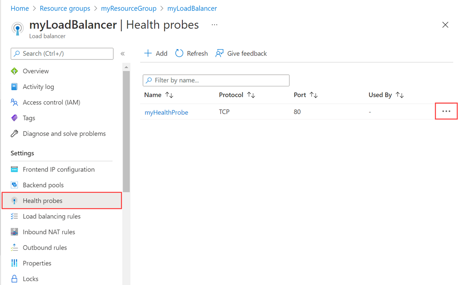Collapse the sidebar with double chevron
Screen dimensions: 461x285
[x=123, y=54]
